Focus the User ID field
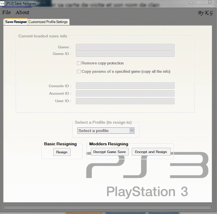The width and height of the screenshot is (217, 214). pos(125,101)
